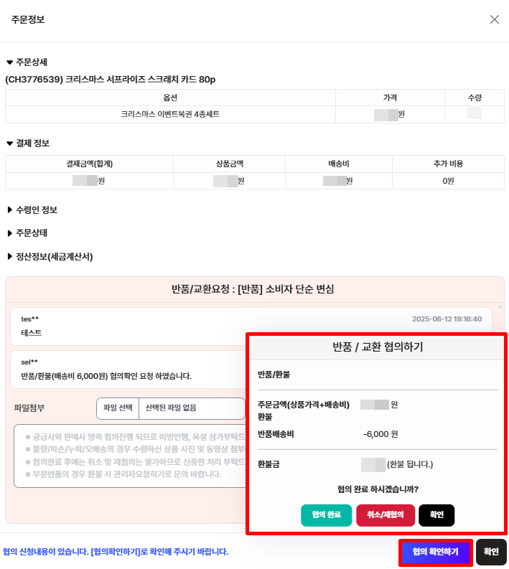The image size is (509, 569).
Task: Focus the negotiation message text area
Action: click(130, 456)
